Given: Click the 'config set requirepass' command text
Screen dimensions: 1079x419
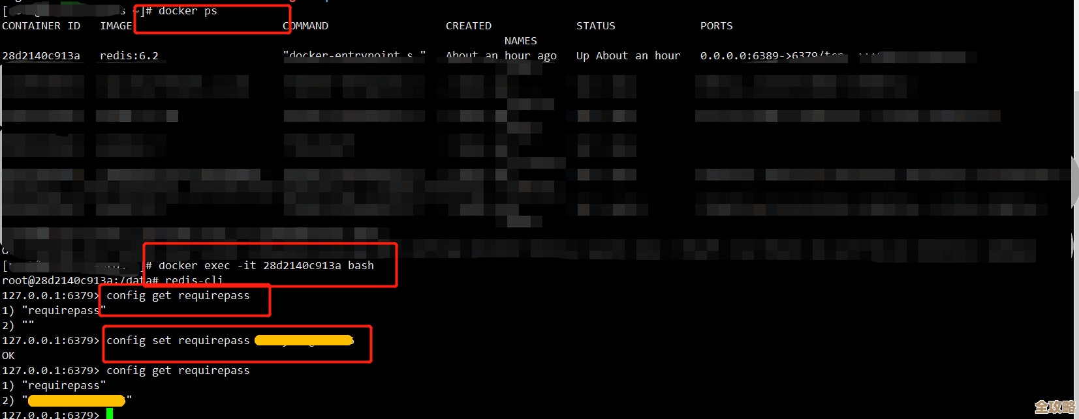Looking at the screenshot, I should click(x=178, y=341).
